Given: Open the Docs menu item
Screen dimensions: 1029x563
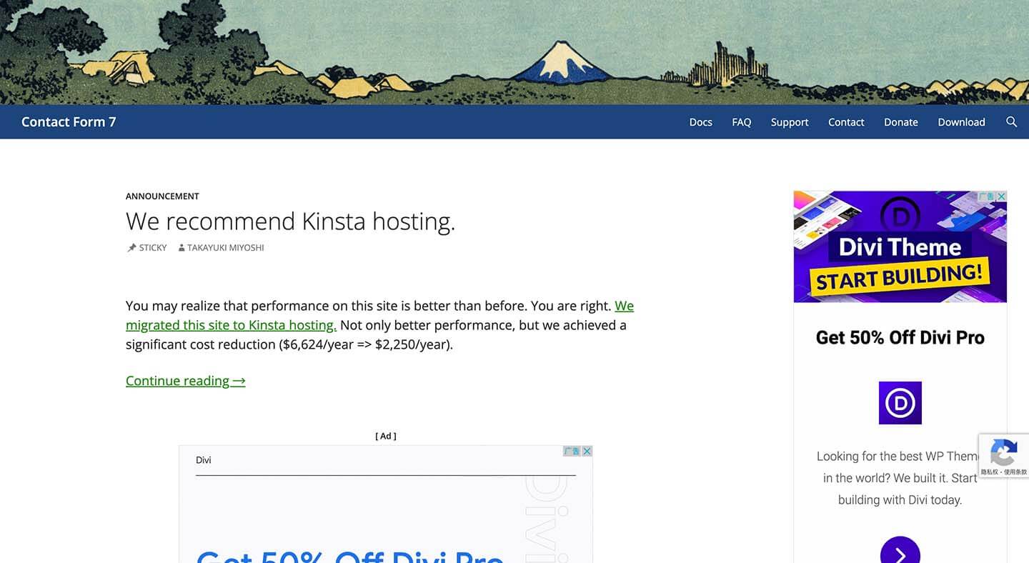Looking at the screenshot, I should tap(700, 122).
